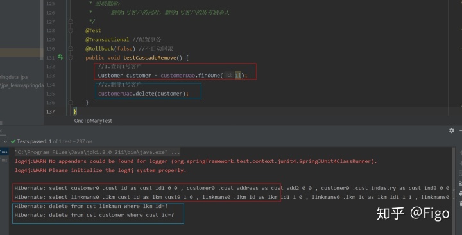
Task: Select the highlighted test result row
Action: [4, 152]
